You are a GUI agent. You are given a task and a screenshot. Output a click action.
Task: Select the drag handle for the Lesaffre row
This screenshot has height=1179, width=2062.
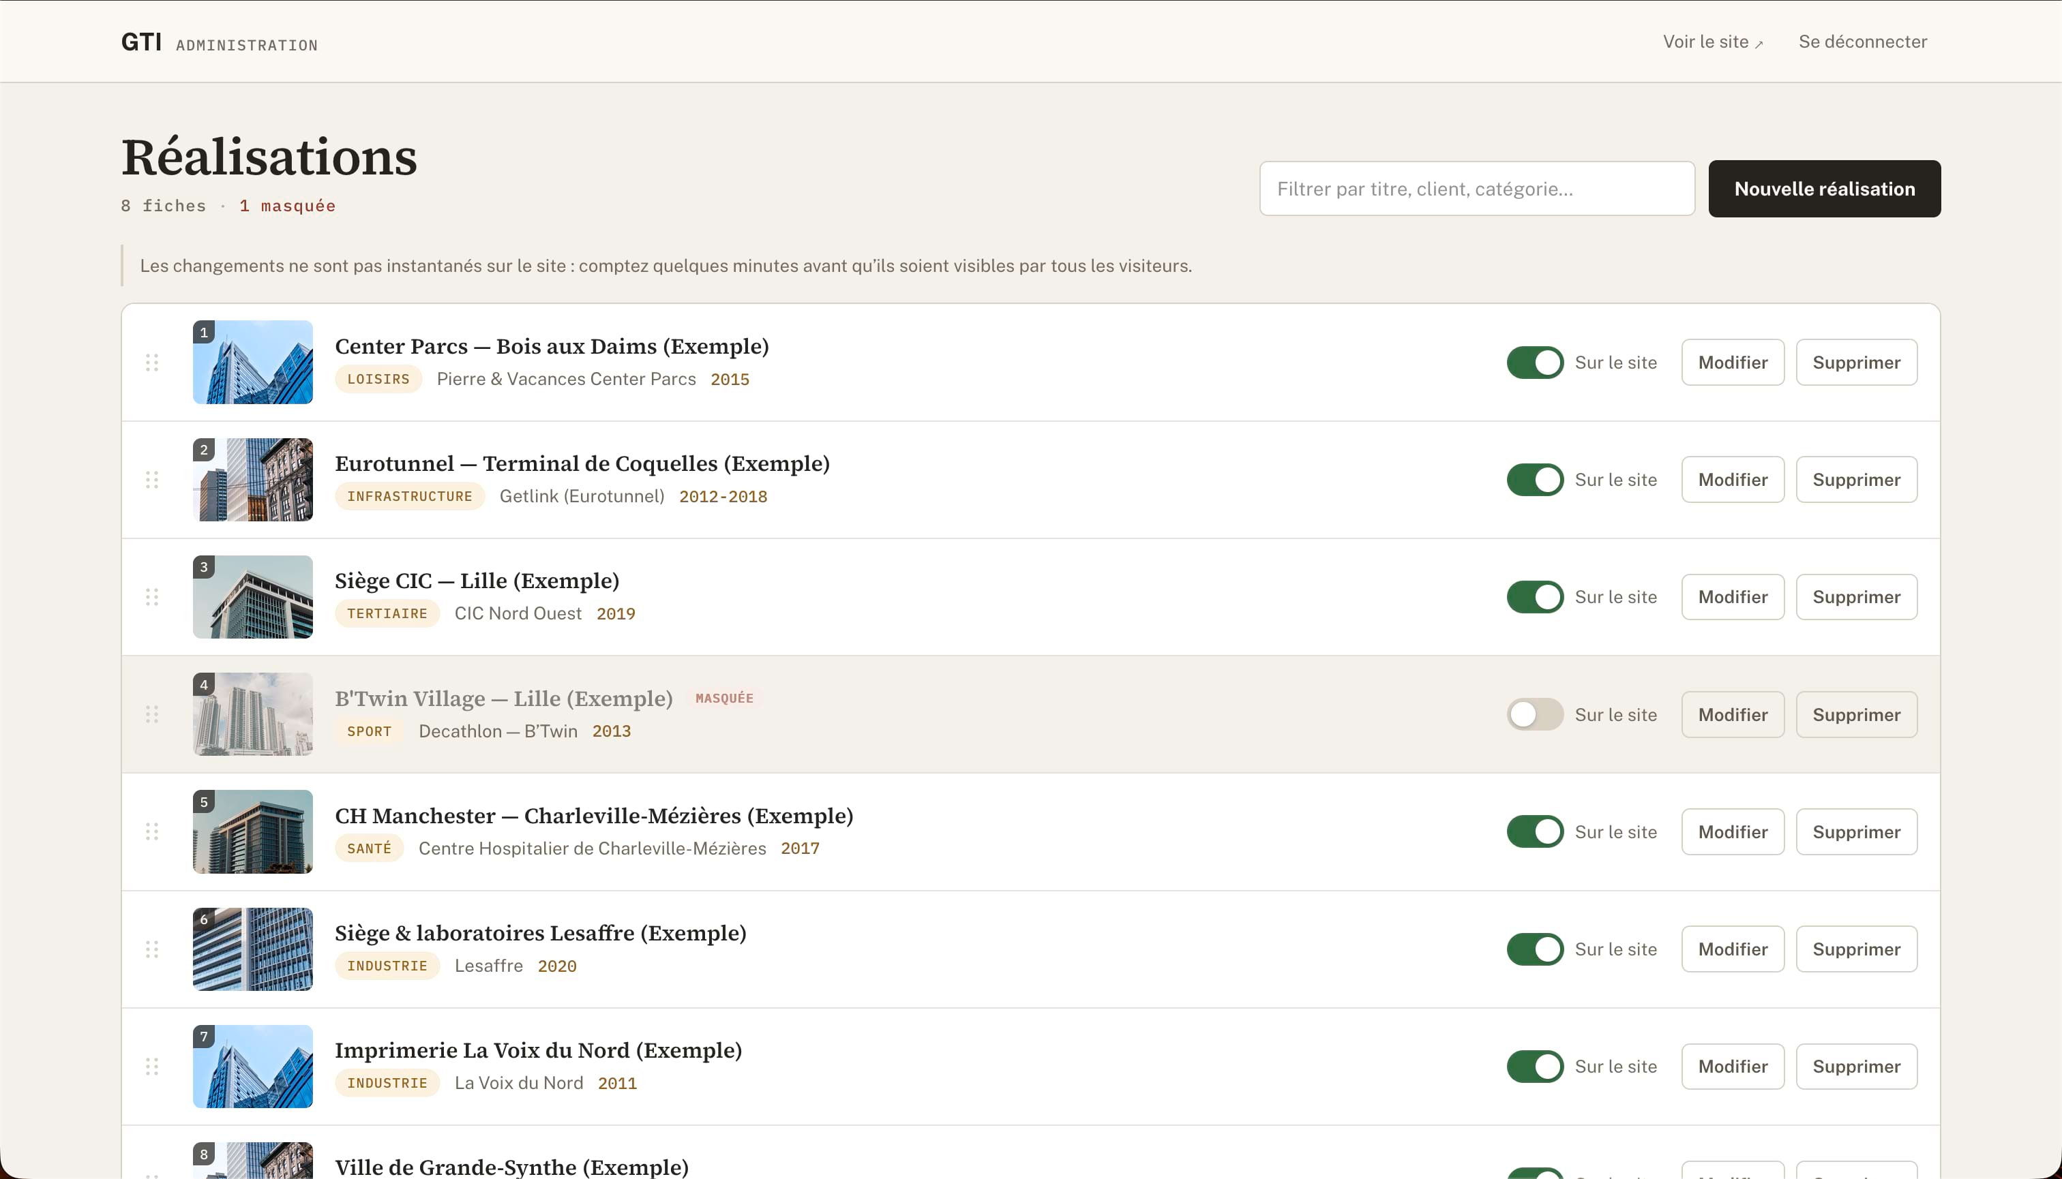click(x=151, y=949)
